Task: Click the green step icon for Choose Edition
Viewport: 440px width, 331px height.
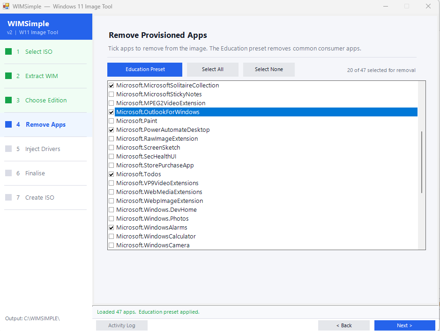Action: (x=8, y=101)
